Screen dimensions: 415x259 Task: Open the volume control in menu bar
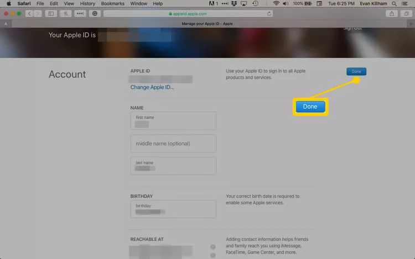point(286,3)
